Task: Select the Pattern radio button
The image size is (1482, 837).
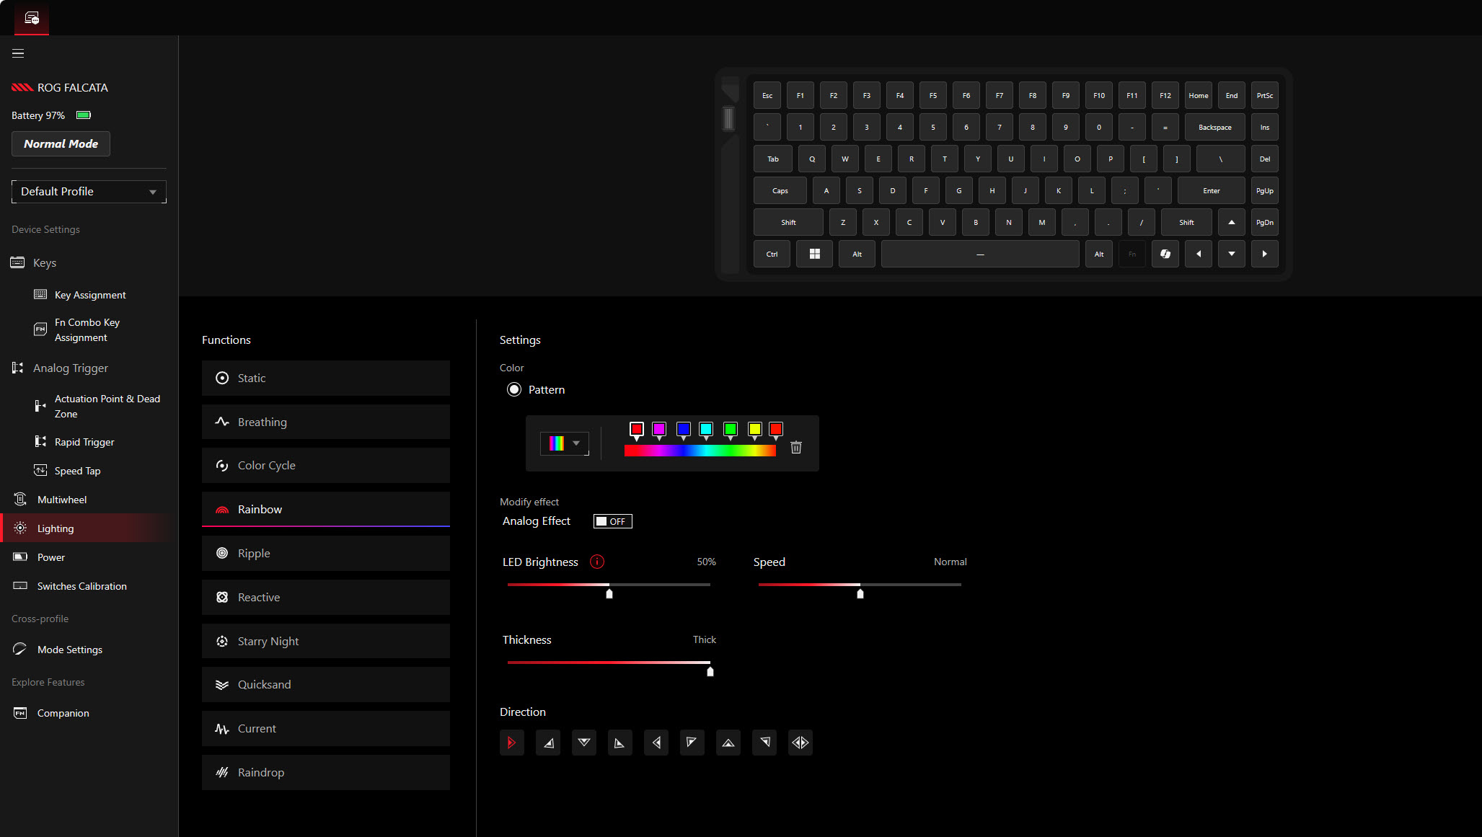Action: click(514, 389)
